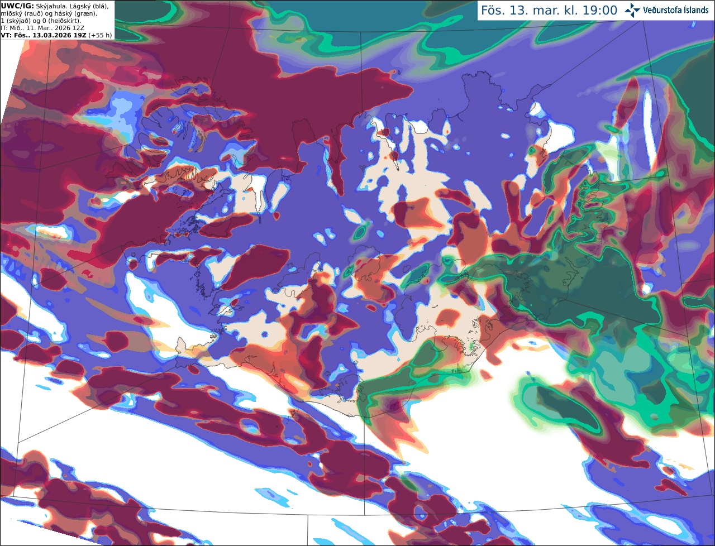Click the '1 (skýjað) og 0 (heiðskírt)' line
This screenshot has width=715, height=546.
click(x=41, y=21)
